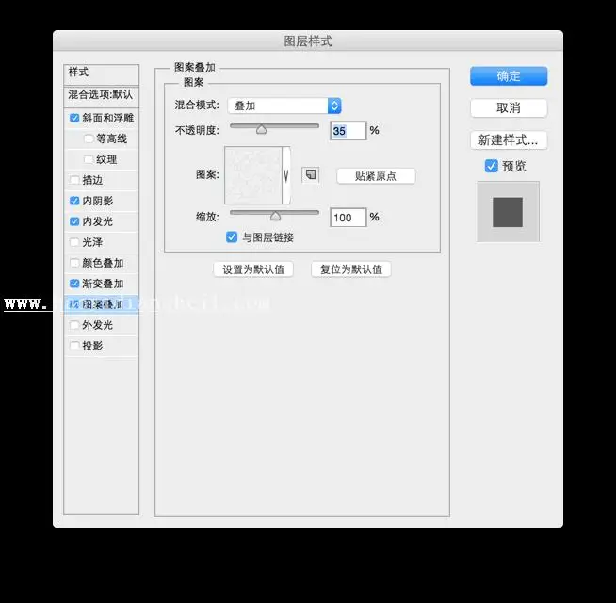Click 不透明度 value field showing 35

click(x=349, y=131)
